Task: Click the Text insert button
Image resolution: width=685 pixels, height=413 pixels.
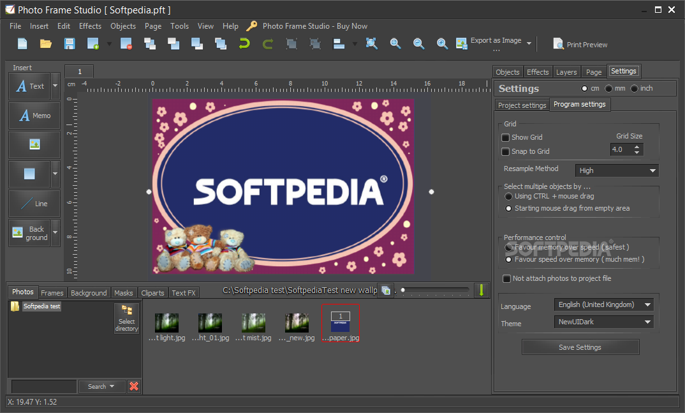Action: [x=29, y=86]
